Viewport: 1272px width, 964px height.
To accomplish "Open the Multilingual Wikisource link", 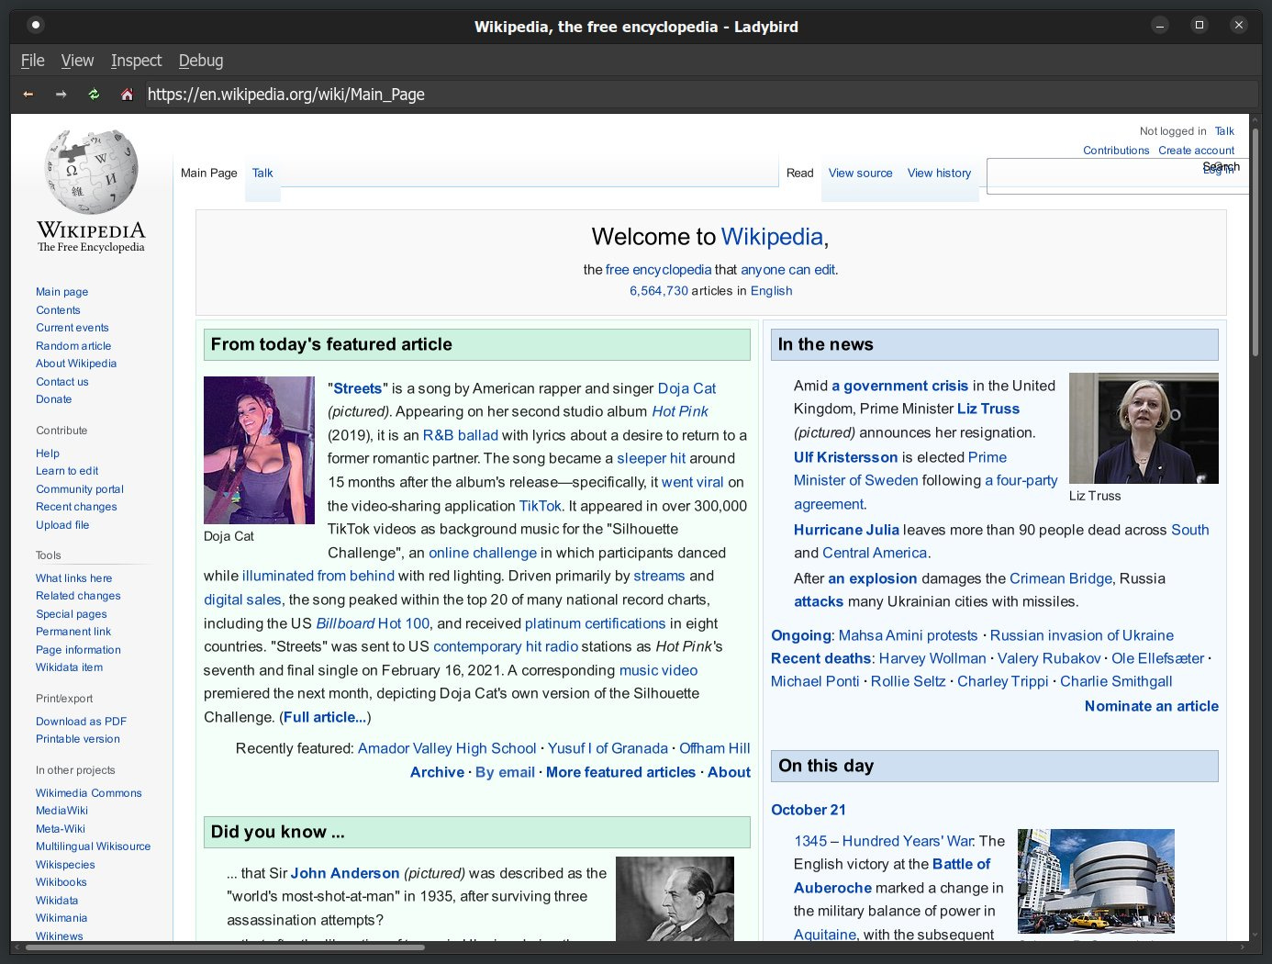I will [93, 846].
